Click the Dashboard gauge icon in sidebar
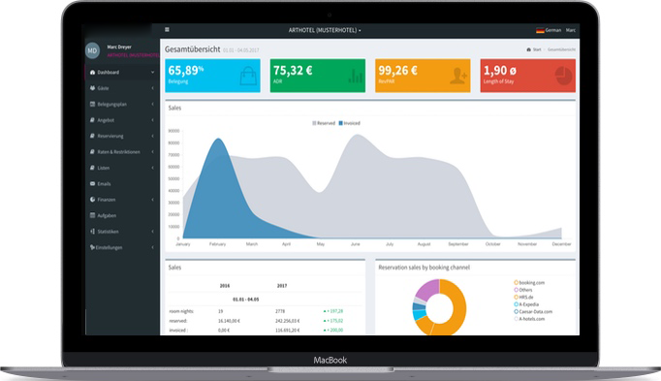 92,72
